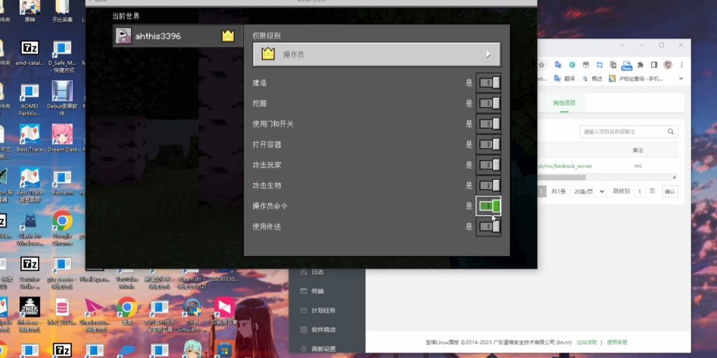Open the Best Trace 路由跟踪 desktop icon
This screenshot has height=358, width=717.
tap(29, 185)
